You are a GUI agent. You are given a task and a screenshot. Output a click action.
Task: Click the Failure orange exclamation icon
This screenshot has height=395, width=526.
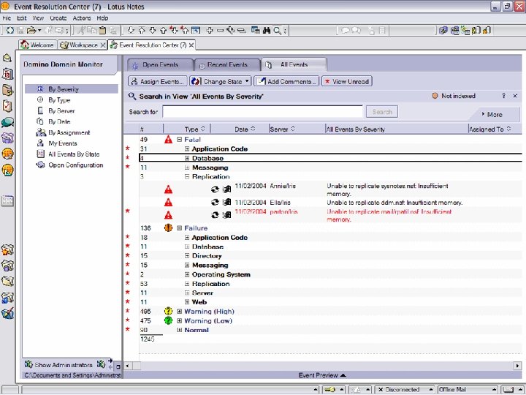click(169, 228)
